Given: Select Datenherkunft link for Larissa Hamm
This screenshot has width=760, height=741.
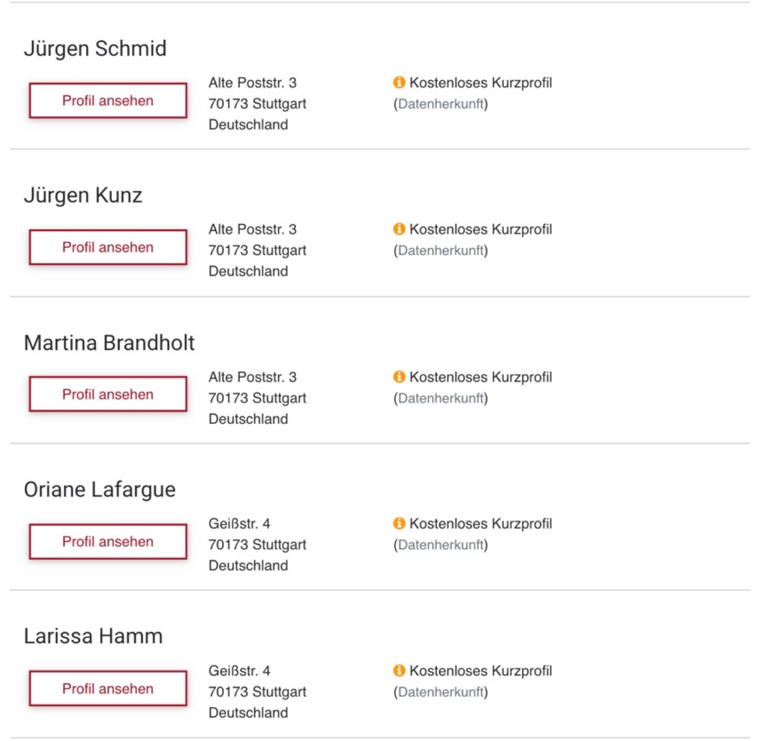Looking at the screenshot, I should click(x=440, y=692).
